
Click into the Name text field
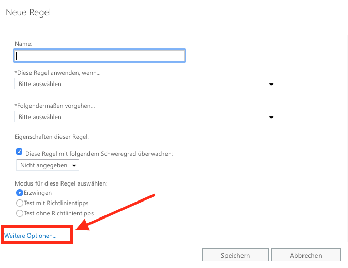coord(99,56)
